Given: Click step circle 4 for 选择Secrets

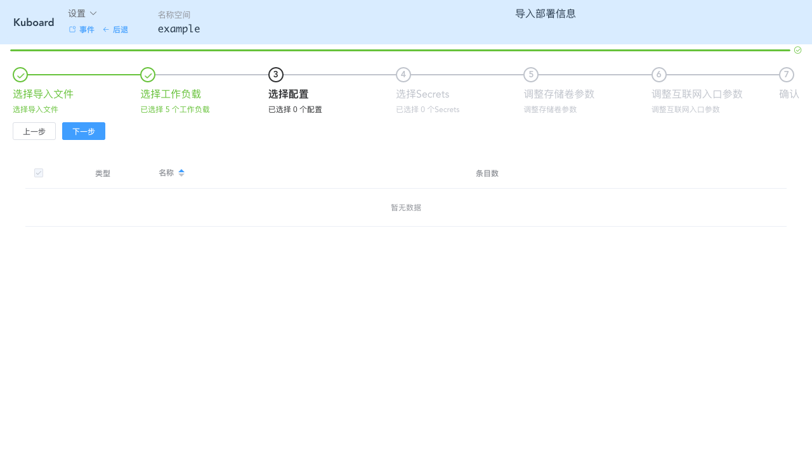Looking at the screenshot, I should [x=403, y=75].
